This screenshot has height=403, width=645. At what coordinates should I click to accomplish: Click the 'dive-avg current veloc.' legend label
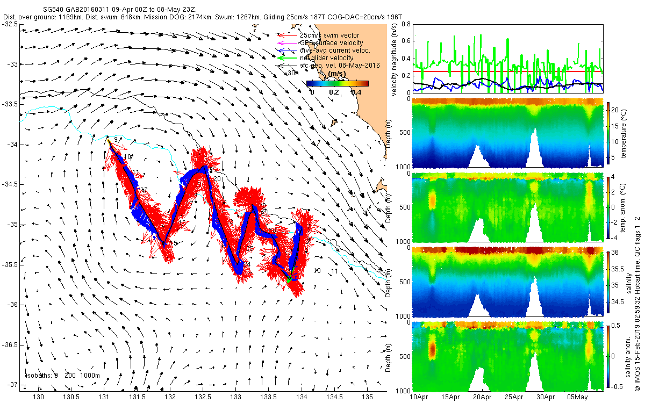coord(335,51)
